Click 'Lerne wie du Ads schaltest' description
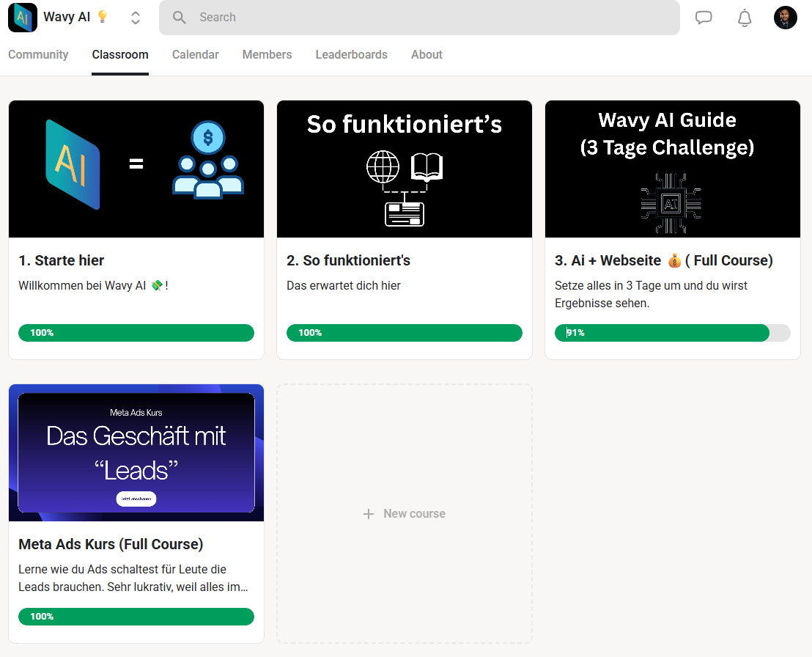This screenshot has height=657, width=812. 133,579
